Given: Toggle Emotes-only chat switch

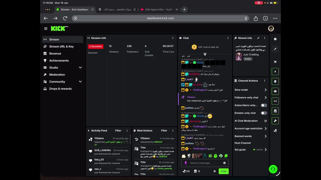Looking at the screenshot, I should pos(264,113).
